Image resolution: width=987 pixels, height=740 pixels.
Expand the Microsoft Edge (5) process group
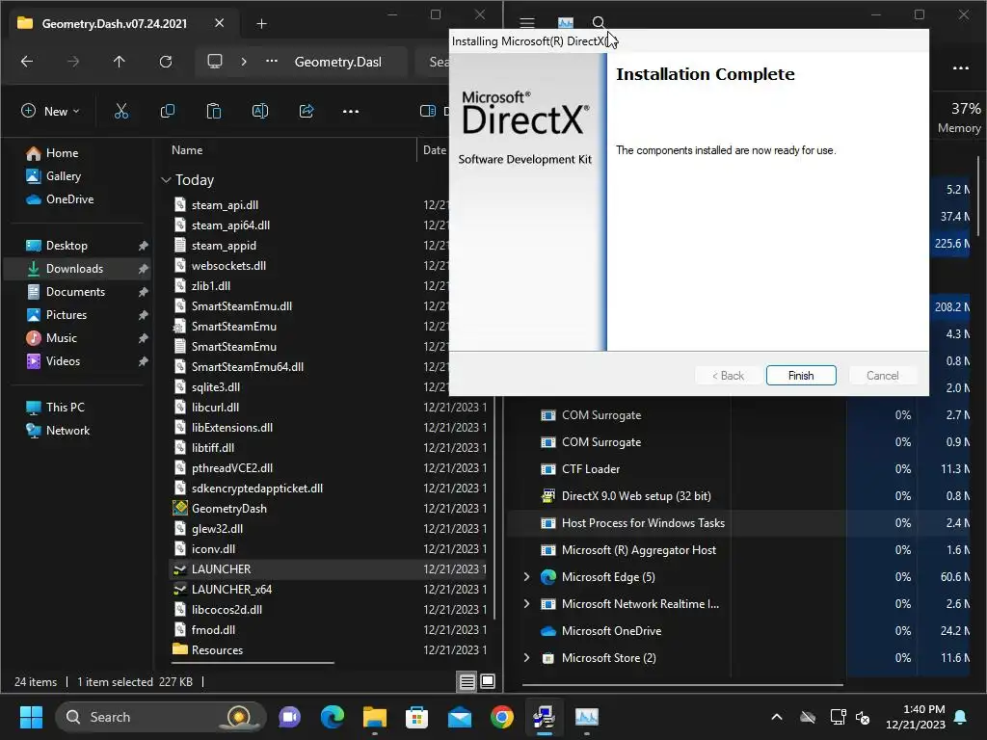pos(526,577)
